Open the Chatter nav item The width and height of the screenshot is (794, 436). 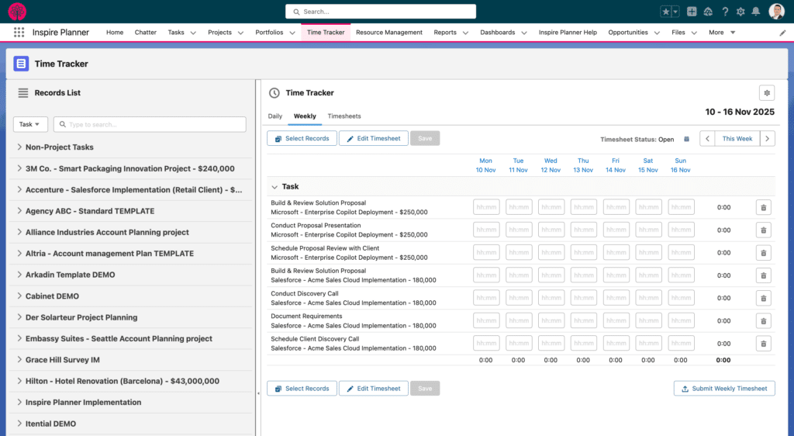[x=145, y=33]
